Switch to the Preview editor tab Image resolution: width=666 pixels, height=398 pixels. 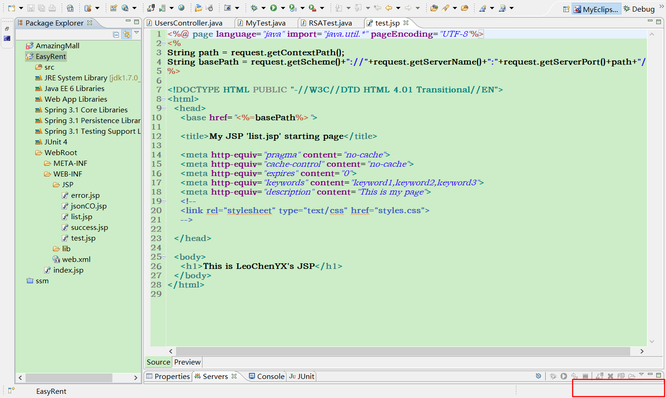click(188, 362)
